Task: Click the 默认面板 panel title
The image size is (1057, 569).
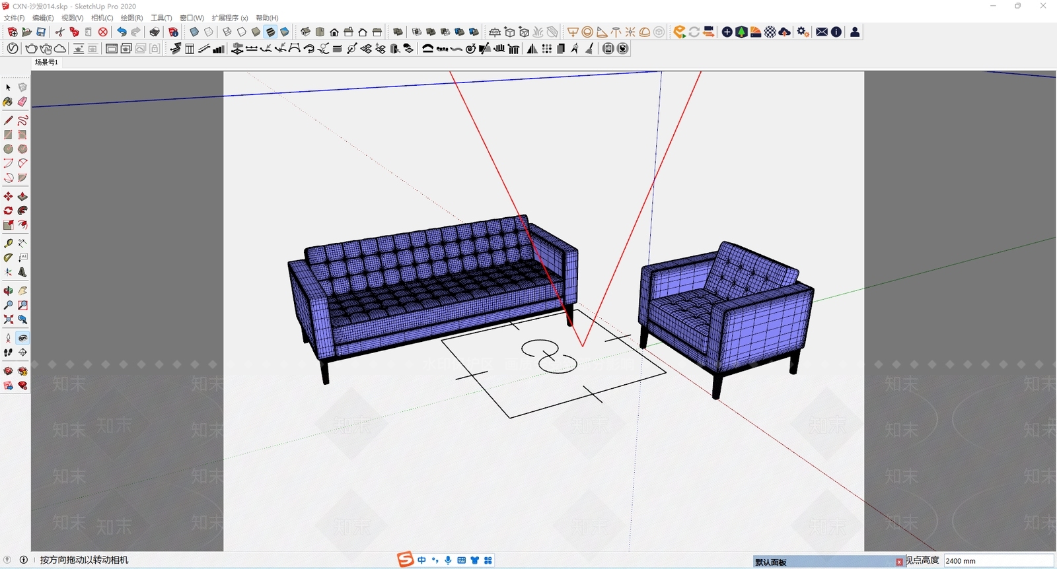Action: (771, 562)
